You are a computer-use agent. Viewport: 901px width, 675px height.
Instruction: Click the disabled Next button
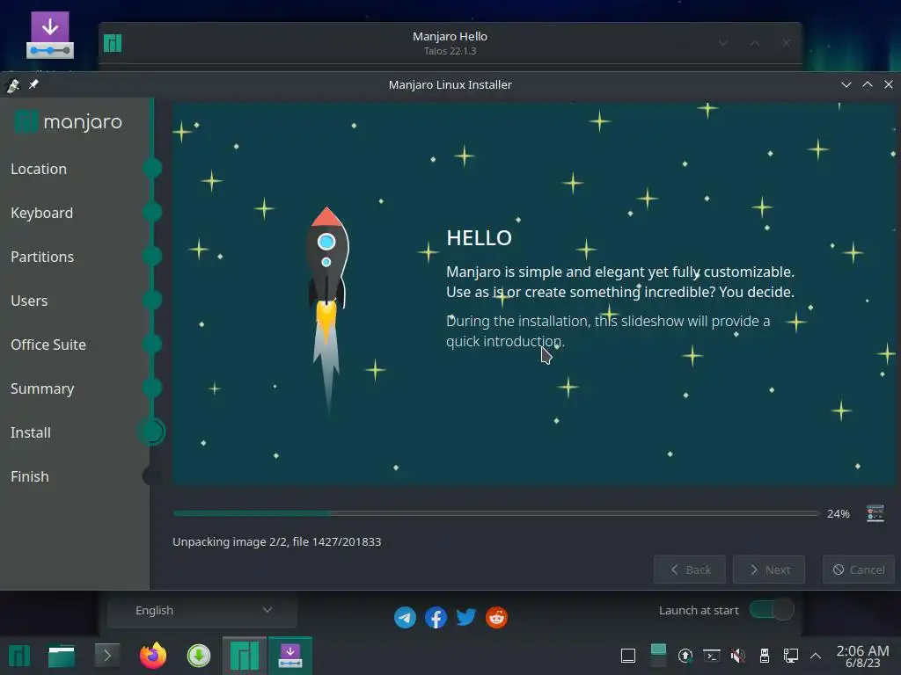click(x=769, y=570)
